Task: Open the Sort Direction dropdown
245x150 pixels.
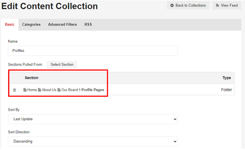Action: [93, 141]
